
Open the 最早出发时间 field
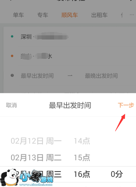(37, 76)
